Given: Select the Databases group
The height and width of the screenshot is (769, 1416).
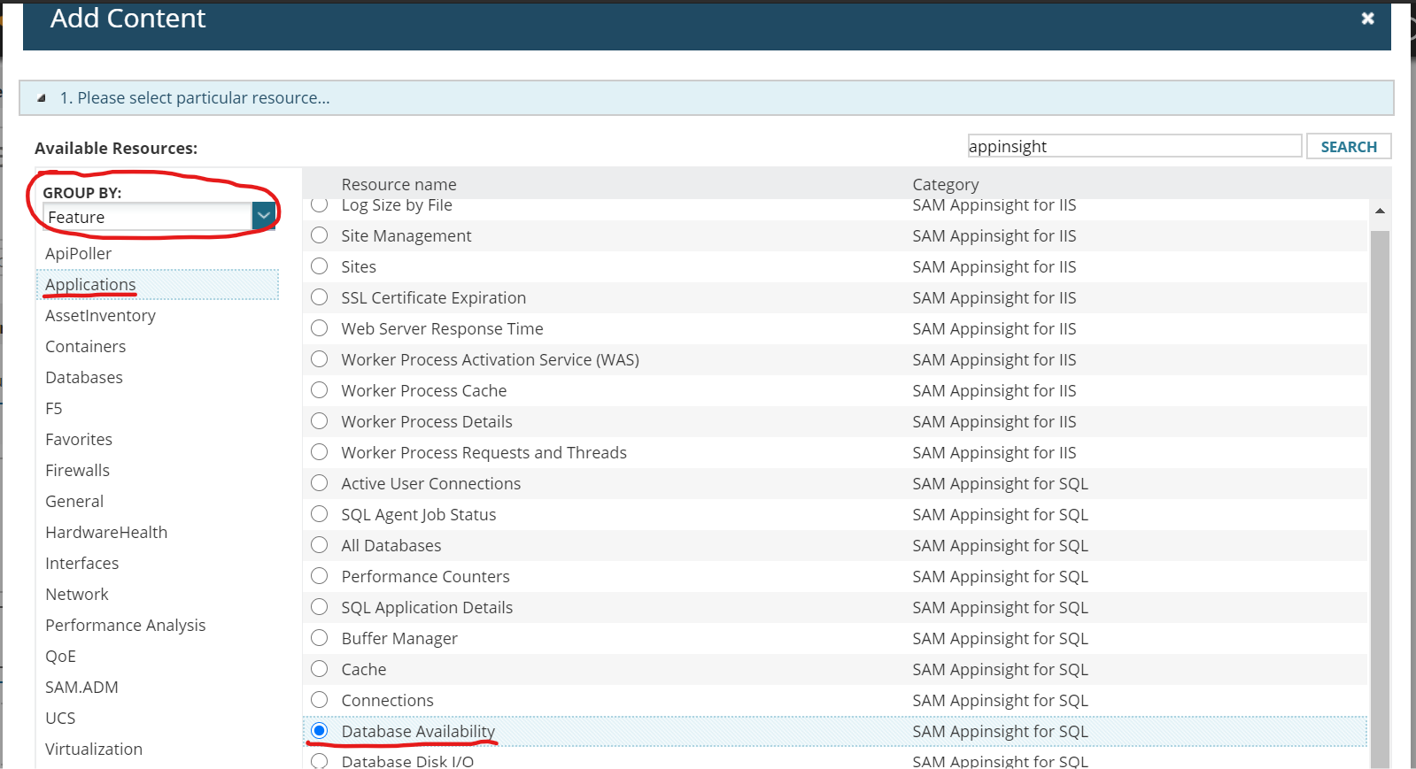Looking at the screenshot, I should coord(84,378).
